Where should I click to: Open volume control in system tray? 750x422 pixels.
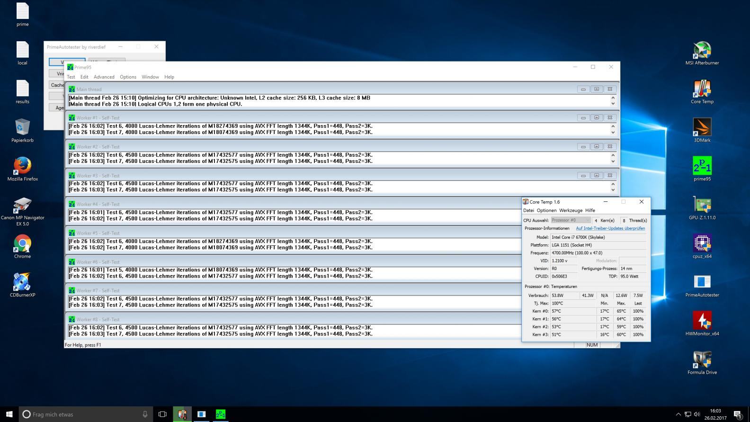coord(697,414)
